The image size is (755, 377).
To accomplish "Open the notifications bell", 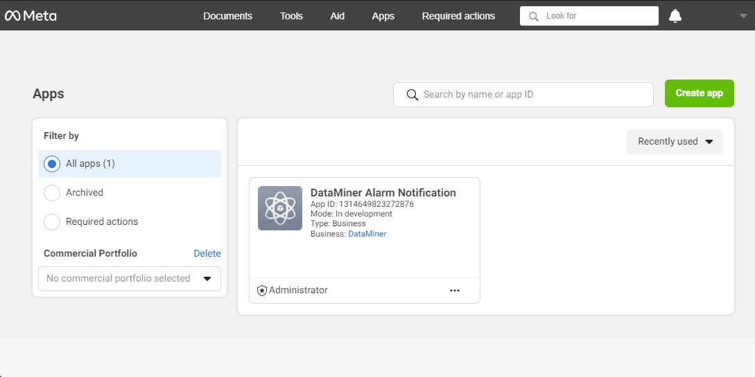I will [675, 16].
